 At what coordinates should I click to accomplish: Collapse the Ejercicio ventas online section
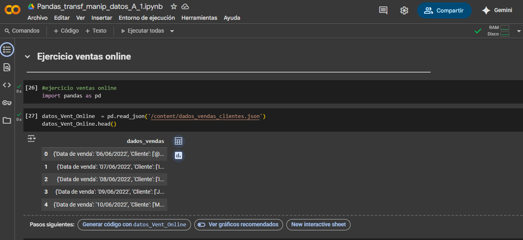tap(27, 57)
